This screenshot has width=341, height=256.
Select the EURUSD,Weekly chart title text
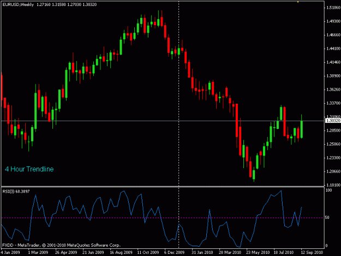[x=18, y=4]
